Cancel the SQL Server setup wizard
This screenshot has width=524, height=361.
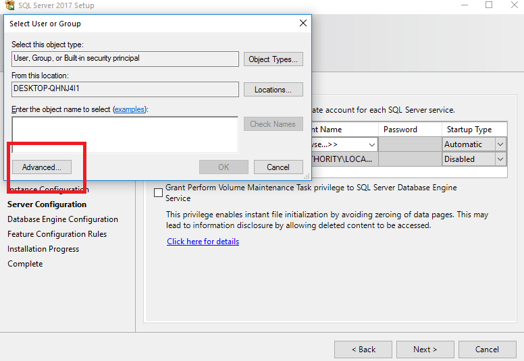[x=488, y=350]
